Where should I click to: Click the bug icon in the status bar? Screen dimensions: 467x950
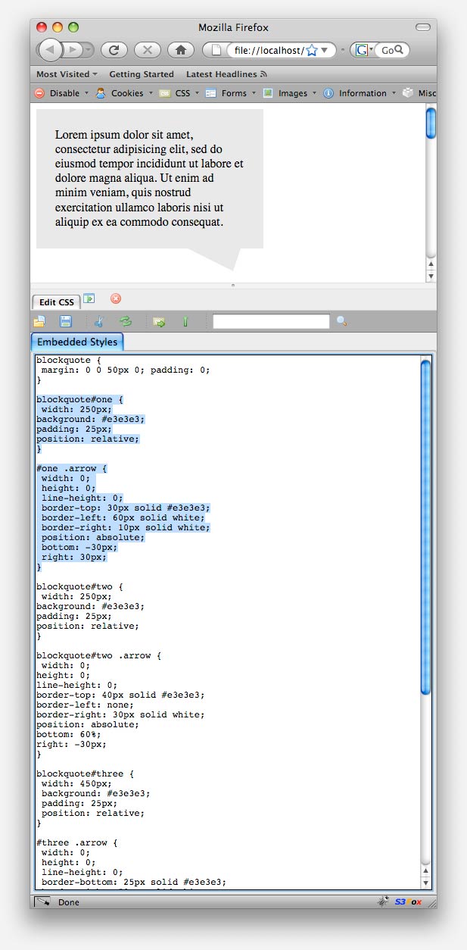384,902
